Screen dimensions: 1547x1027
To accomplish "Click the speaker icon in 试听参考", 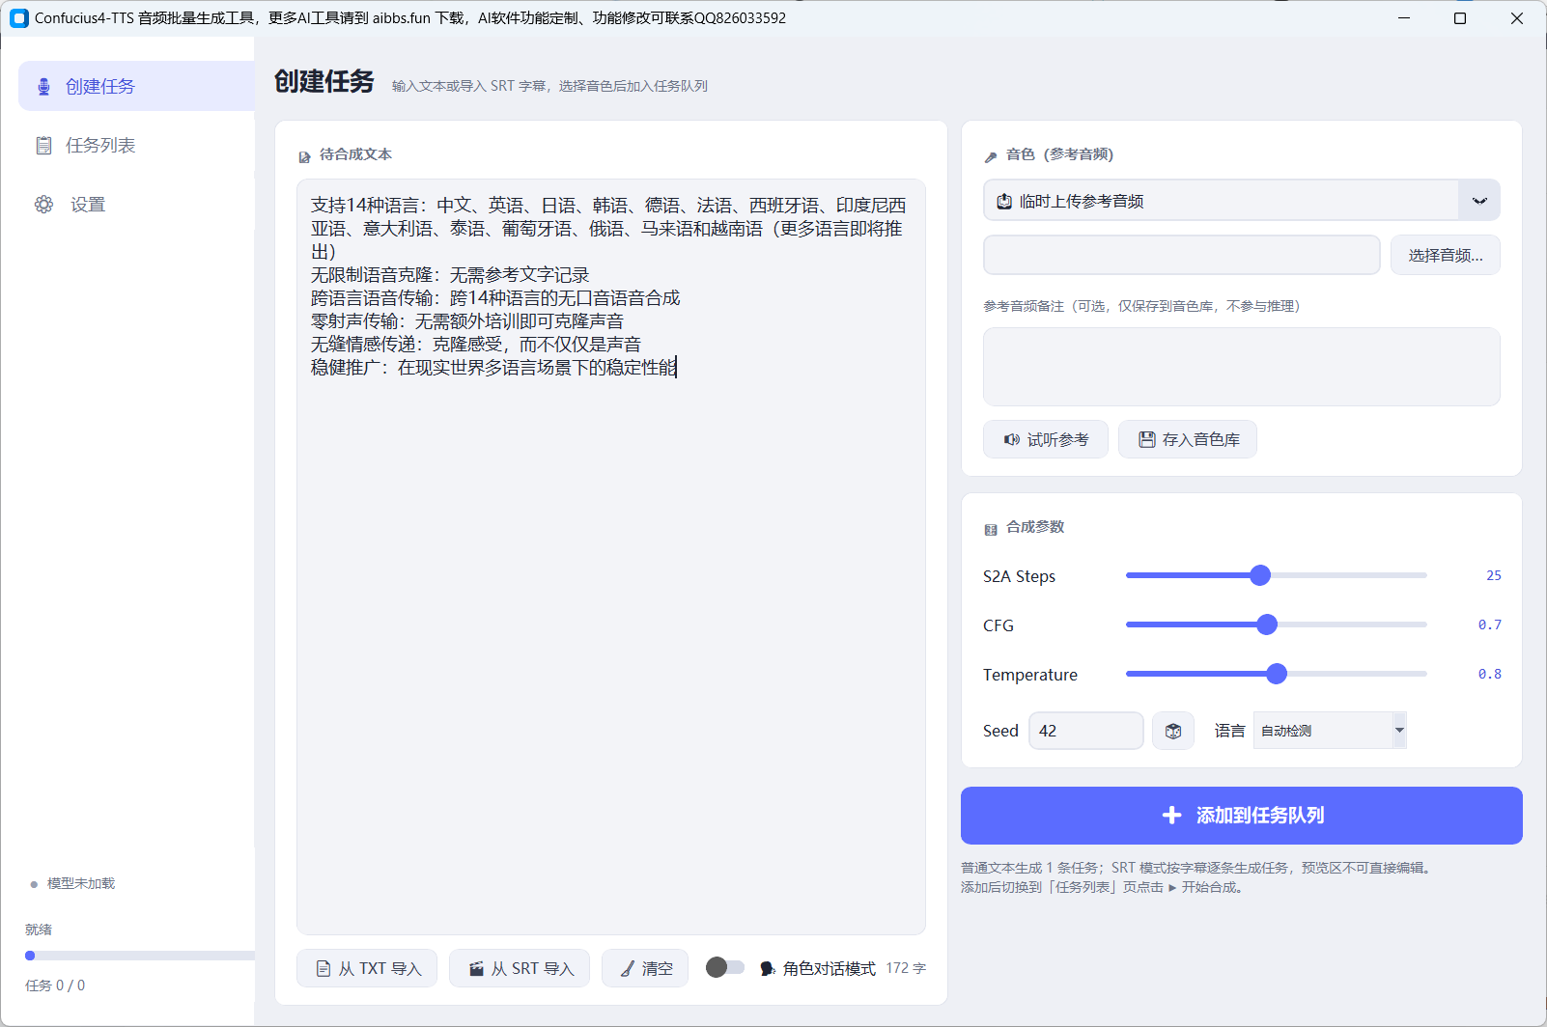I will point(1011,439).
